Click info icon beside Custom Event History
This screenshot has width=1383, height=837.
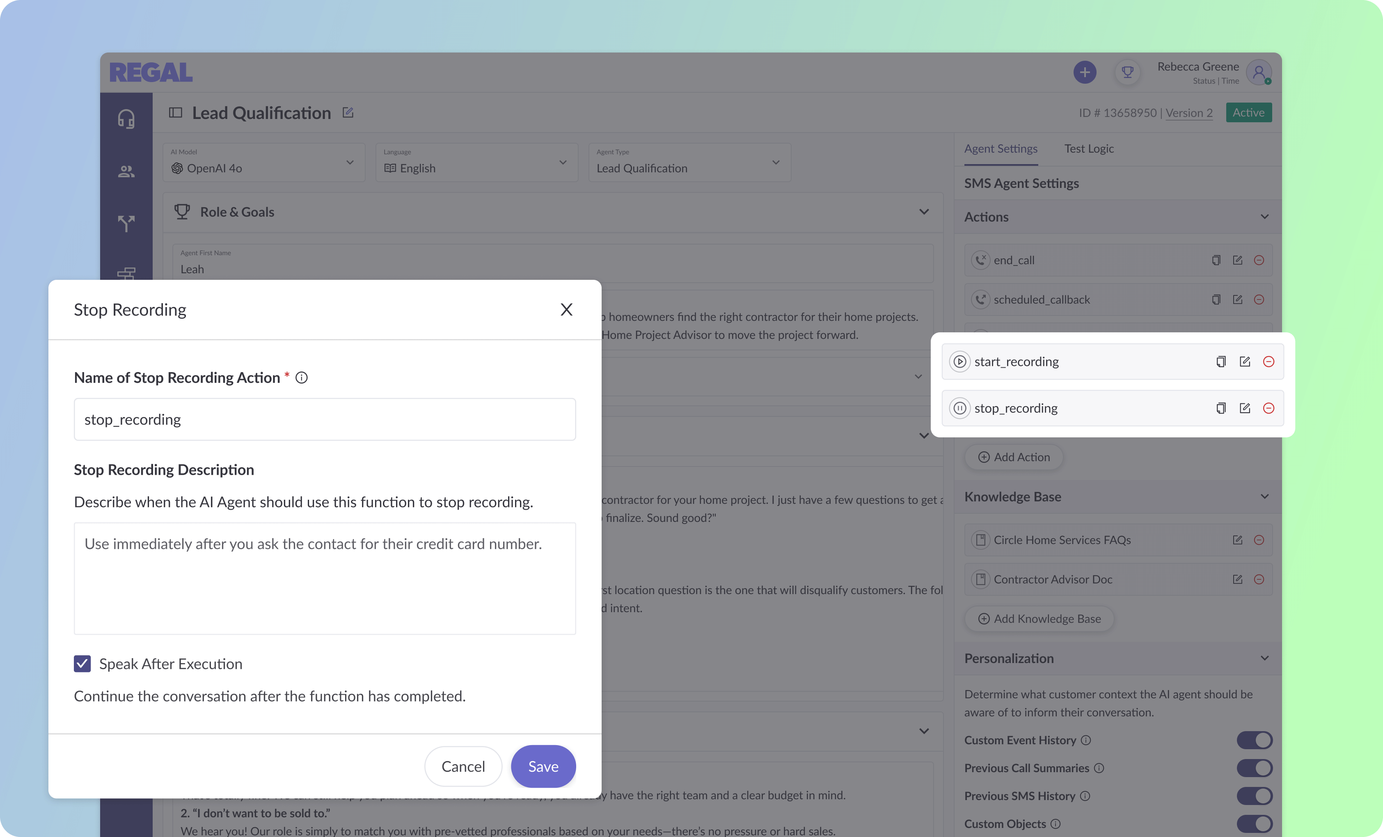pos(1086,741)
